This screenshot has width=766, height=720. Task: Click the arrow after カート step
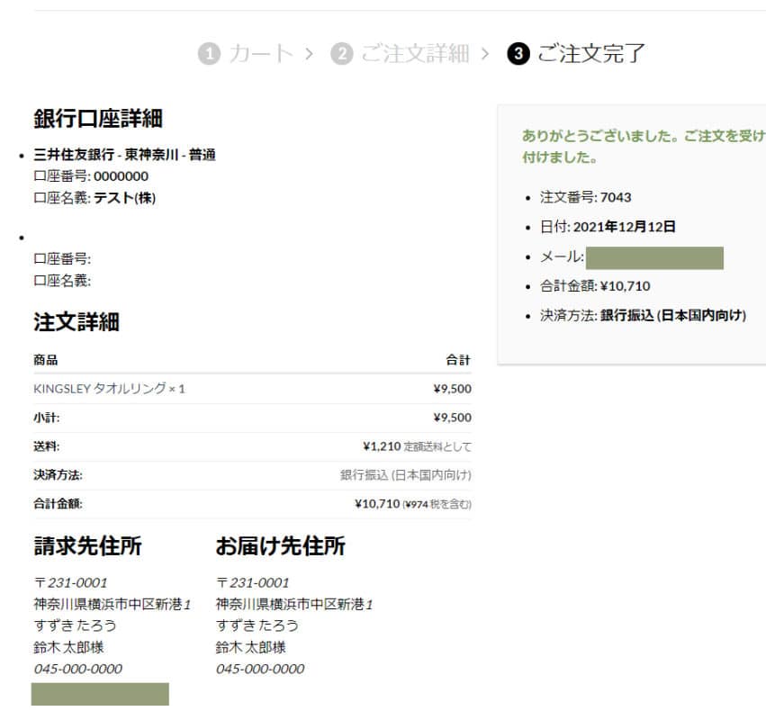tap(309, 54)
